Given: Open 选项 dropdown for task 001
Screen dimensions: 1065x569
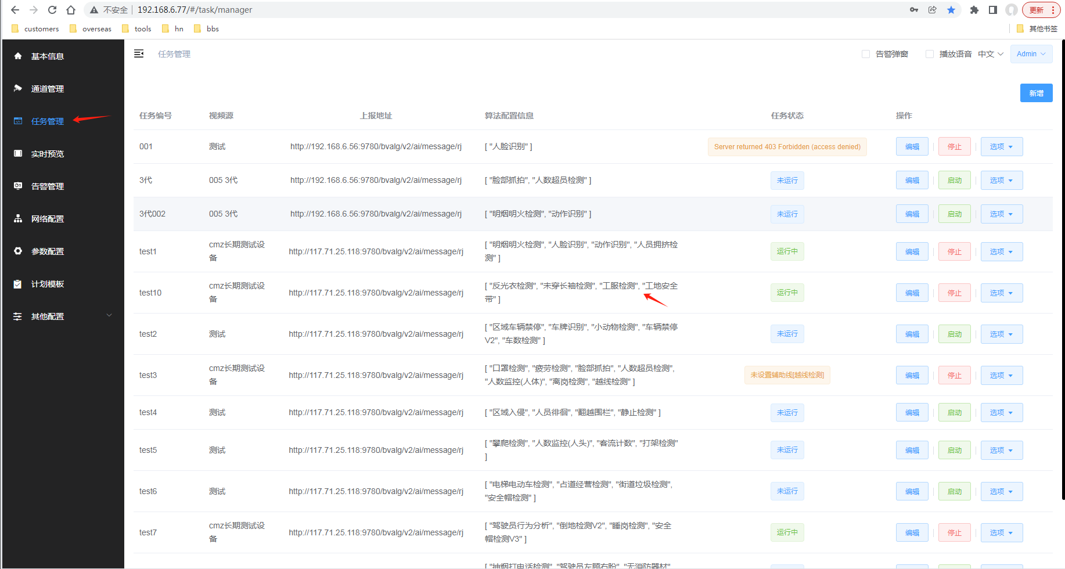Looking at the screenshot, I should (x=1002, y=146).
